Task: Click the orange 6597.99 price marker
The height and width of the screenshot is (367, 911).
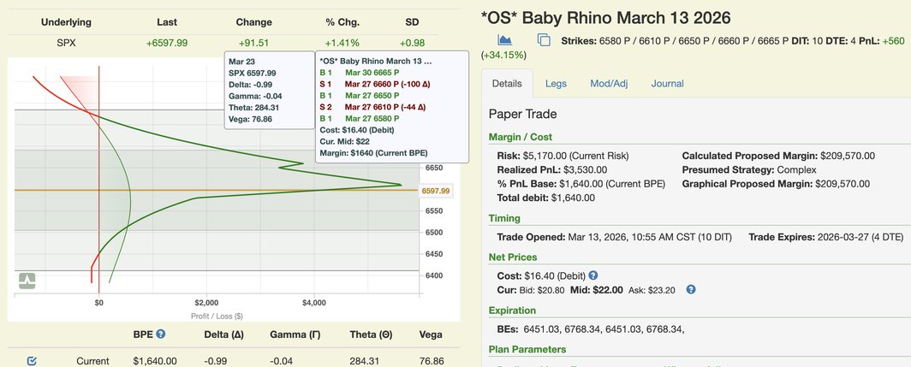Action: coord(435,191)
